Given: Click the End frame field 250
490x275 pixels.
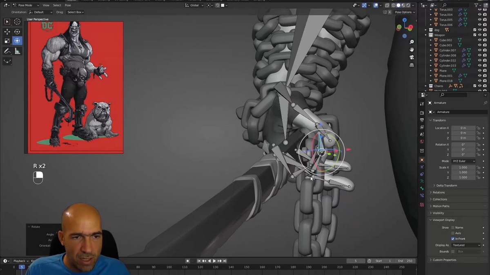Looking at the screenshot, I should 405,261.
